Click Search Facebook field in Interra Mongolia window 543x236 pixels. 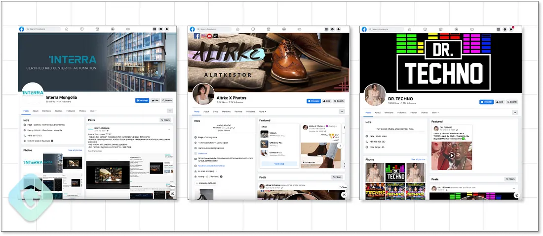pos(43,29)
